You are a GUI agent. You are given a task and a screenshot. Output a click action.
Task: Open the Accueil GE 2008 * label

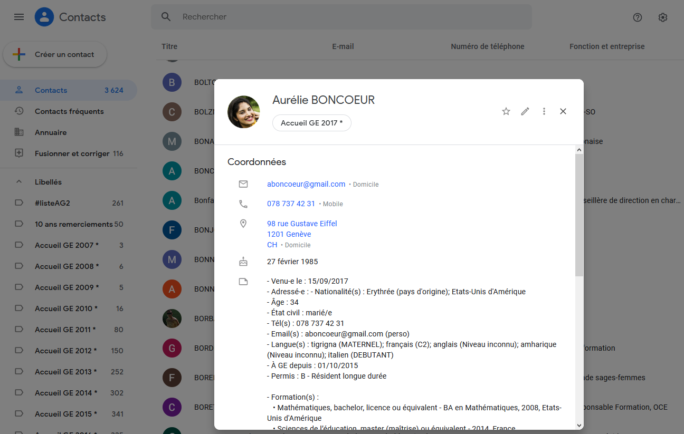[x=69, y=266]
